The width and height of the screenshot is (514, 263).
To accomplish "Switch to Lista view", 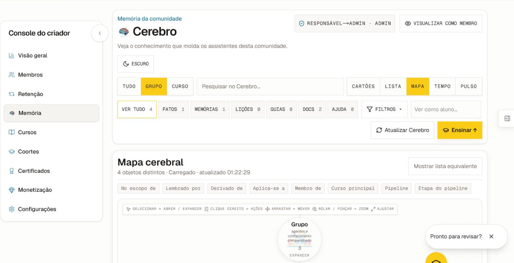I will point(393,87).
